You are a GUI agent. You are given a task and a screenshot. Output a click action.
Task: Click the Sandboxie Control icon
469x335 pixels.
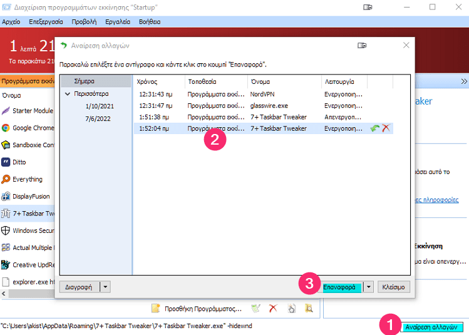coord(6,145)
